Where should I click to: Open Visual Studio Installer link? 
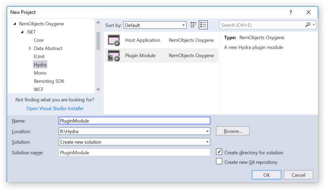[55, 108]
